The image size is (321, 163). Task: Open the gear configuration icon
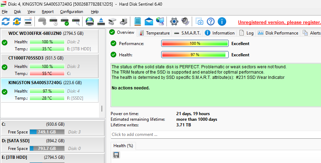coord(174,21)
